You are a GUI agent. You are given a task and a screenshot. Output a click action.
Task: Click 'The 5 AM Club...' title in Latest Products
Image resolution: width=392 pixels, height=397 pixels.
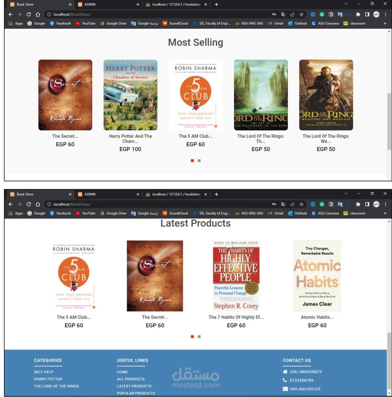click(74, 317)
